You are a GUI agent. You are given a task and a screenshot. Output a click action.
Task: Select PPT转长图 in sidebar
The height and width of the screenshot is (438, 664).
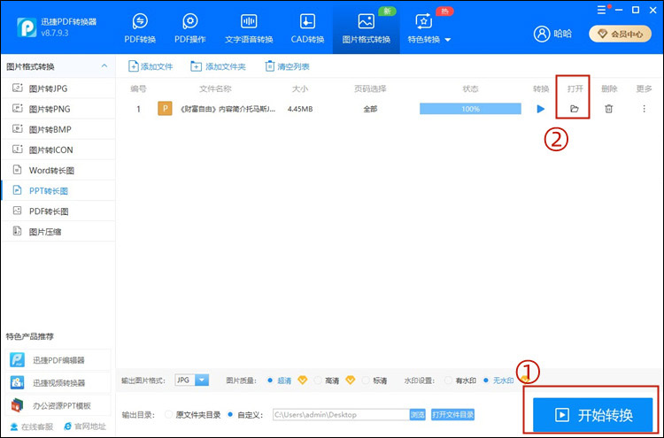point(58,191)
